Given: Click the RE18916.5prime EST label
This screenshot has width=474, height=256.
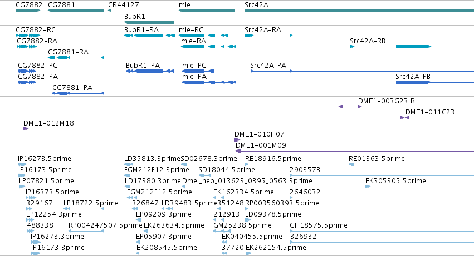Looking at the screenshot, I should 273,159.
